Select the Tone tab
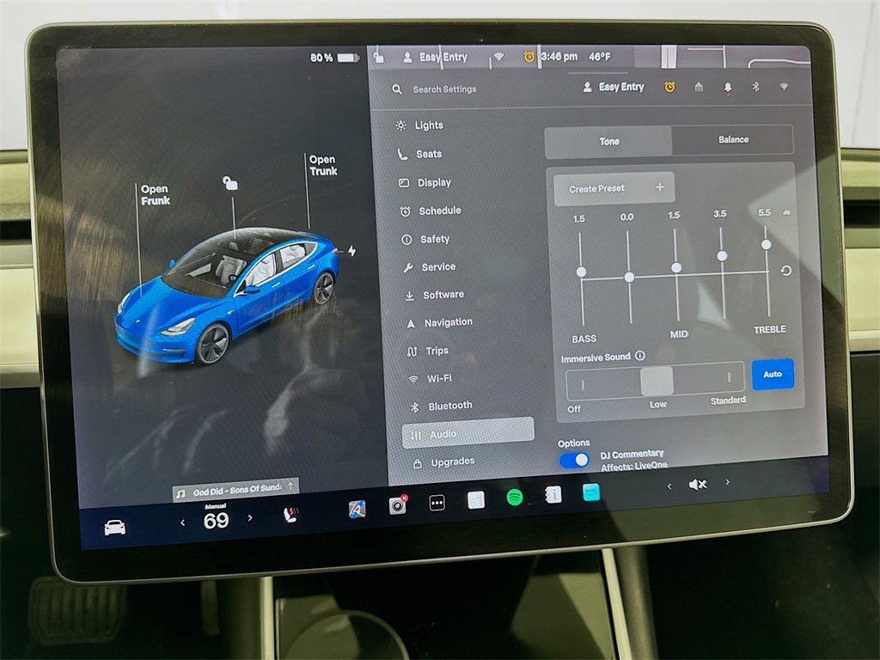This screenshot has height=660, width=880. coord(608,140)
